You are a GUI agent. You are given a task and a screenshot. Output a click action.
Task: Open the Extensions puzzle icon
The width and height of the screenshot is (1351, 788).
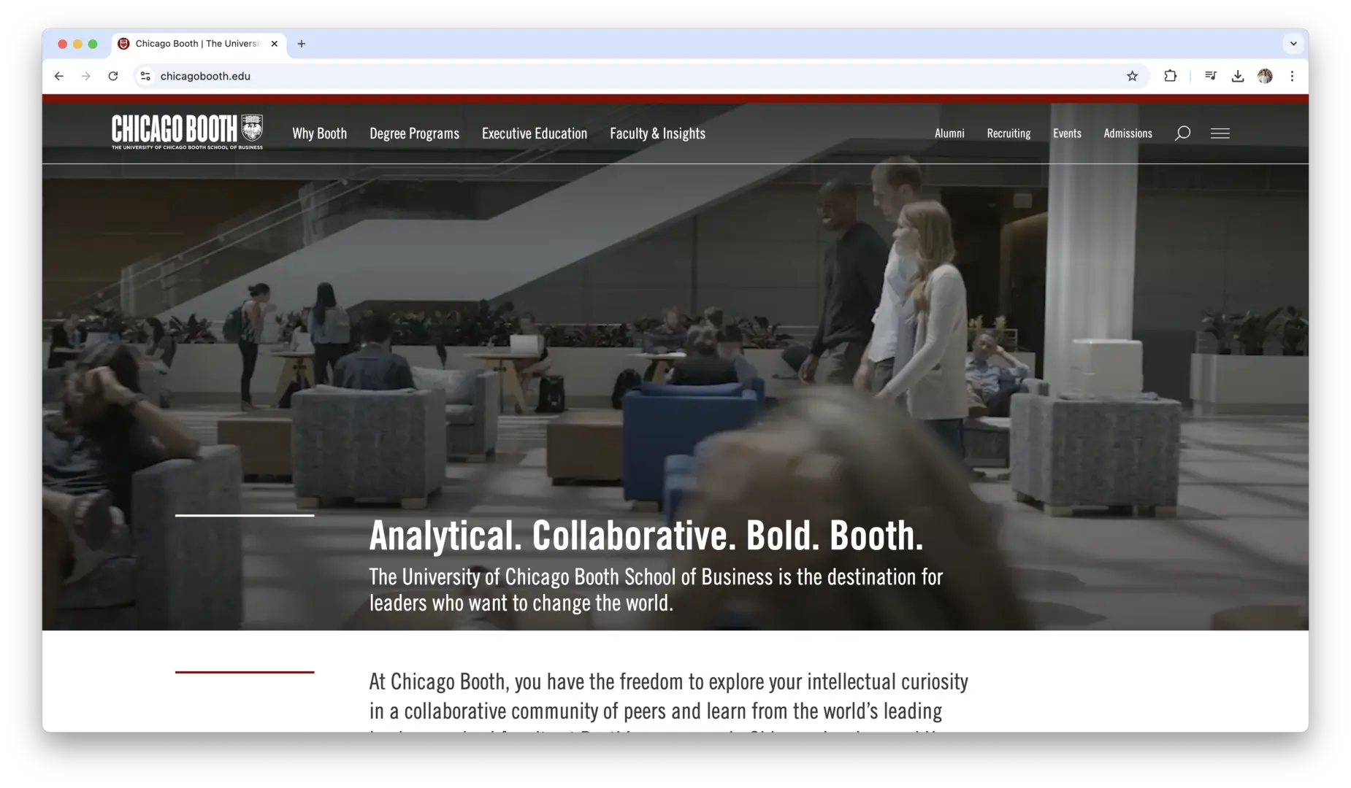(1170, 76)
